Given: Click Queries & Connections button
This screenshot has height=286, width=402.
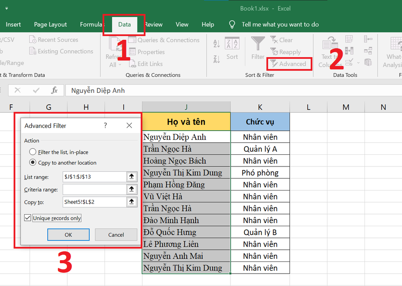Looking at the screenshot, I should (x=164, y=40).
